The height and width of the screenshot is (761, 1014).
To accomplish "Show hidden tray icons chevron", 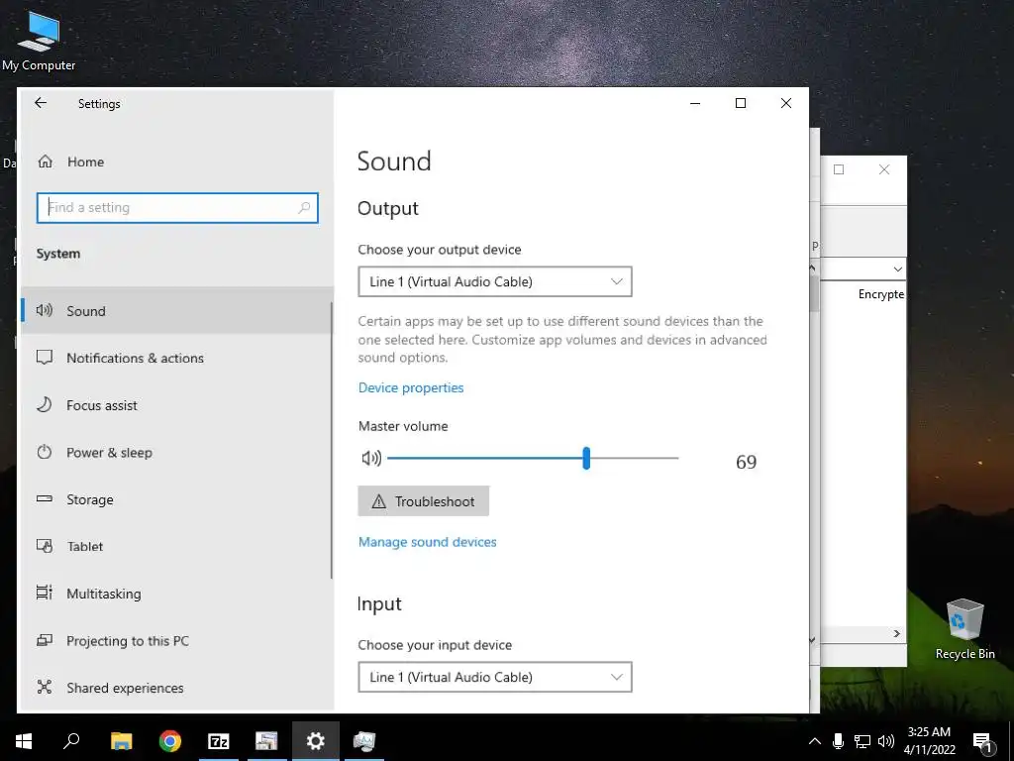I will click(x=815, y=741).
